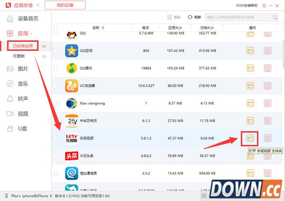Open the 乐视视频 file folder
285x201 pixels.
tap(250, 138)
